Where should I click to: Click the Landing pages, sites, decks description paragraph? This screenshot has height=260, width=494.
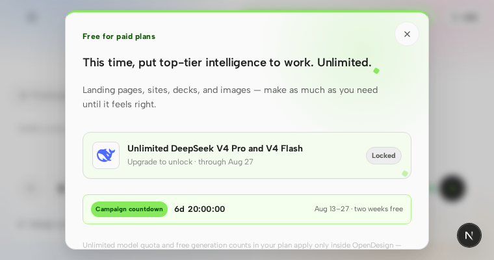coord(230,97)
